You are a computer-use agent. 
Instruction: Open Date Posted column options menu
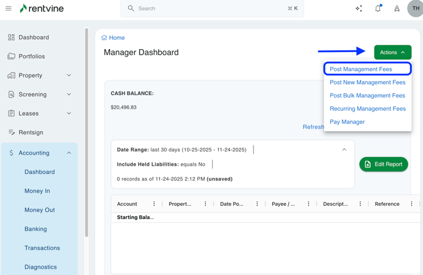point(257,204)
